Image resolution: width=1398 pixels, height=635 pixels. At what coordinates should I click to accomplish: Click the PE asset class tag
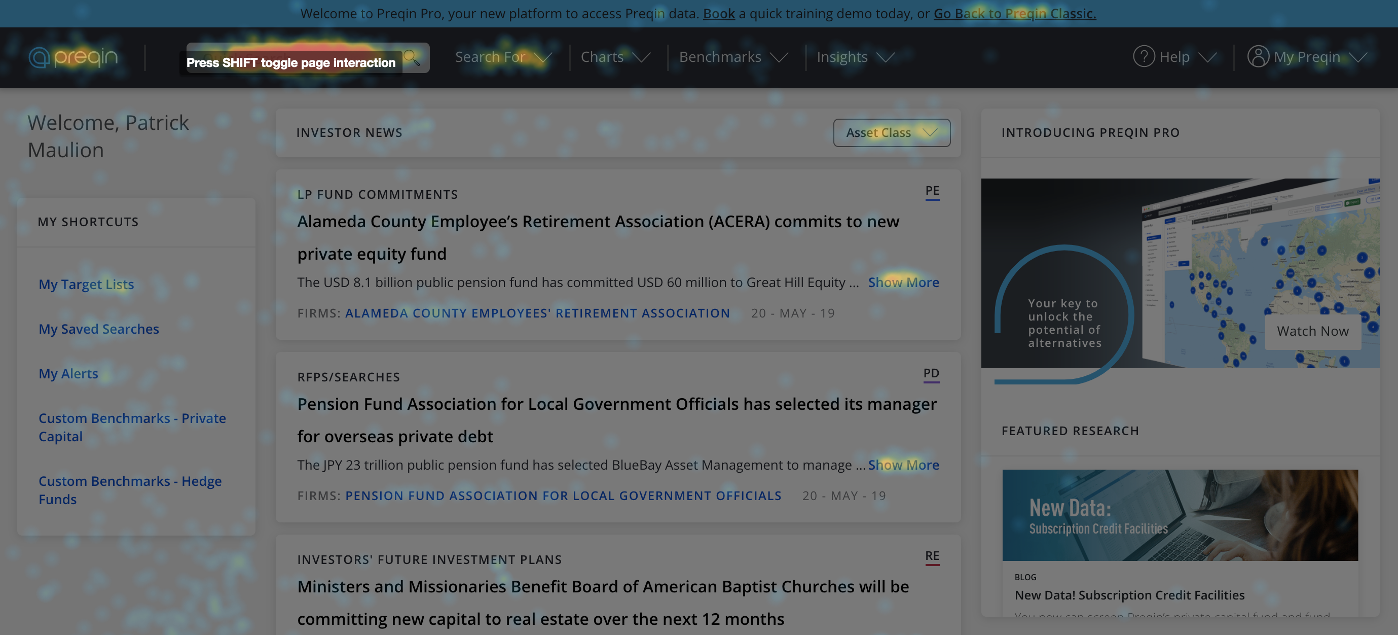(932, 191)
